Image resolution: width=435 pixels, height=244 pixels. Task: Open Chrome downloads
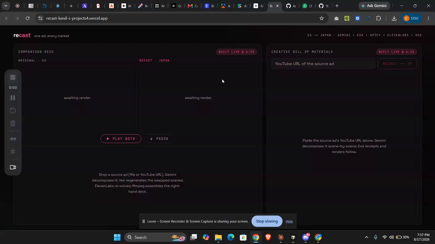(394, 18)
